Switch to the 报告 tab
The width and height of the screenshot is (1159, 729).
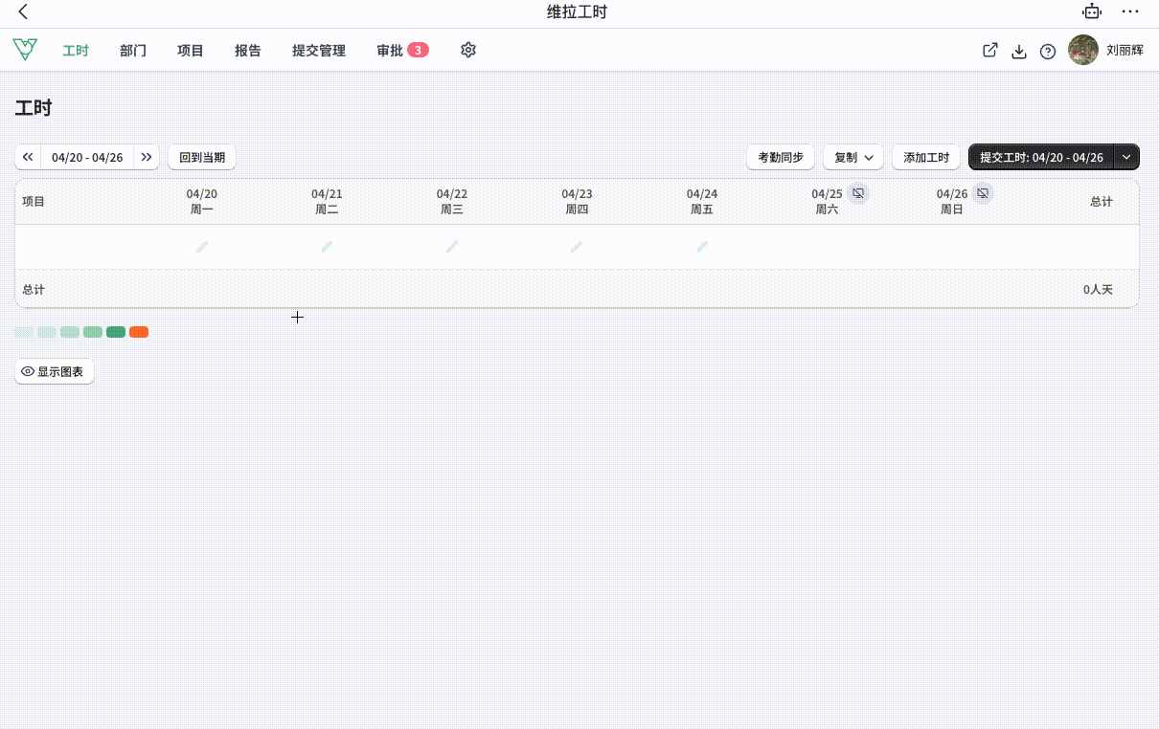click(248, 51)
